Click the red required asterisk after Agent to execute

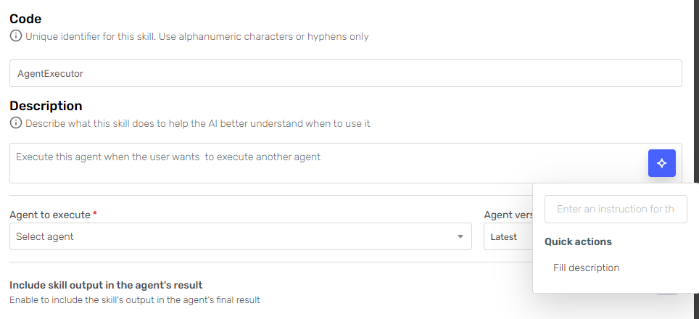[x=94, y=215]
